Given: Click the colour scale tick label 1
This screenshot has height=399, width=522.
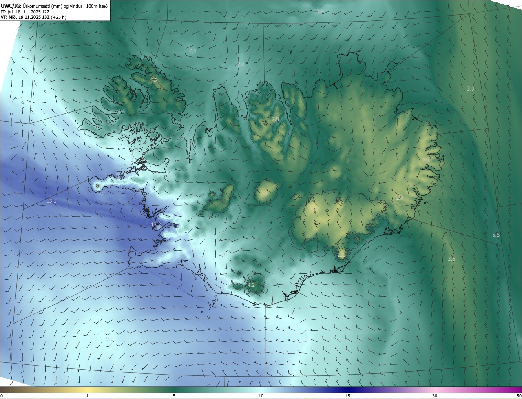Looking at the screenshot, I should tap(87, 396).
